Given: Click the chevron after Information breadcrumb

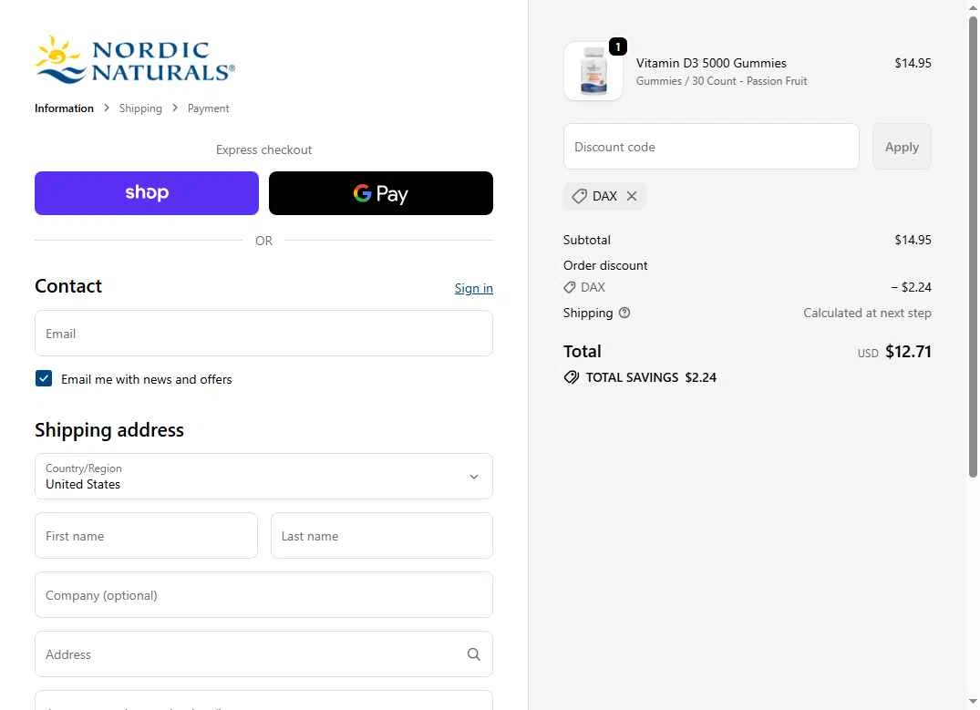Looking at the screenshot, I should [107, 108].
